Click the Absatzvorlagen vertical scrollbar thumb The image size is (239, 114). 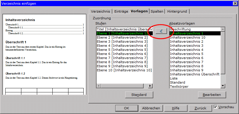223,53
